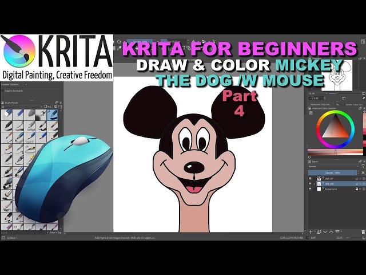Viewport: 366px width, 275px height.
Task: Open the workspace chooser icon at toolbar end
Action: click(x=363, y=42)
